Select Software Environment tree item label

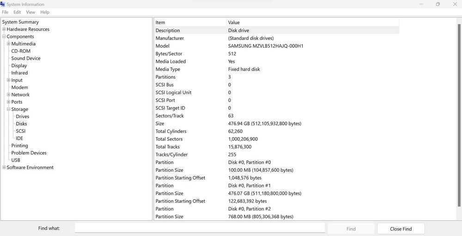(30, 167)
